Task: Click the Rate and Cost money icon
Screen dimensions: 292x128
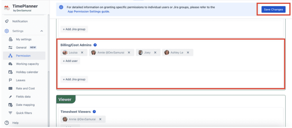Action: [x=11, y=88]
